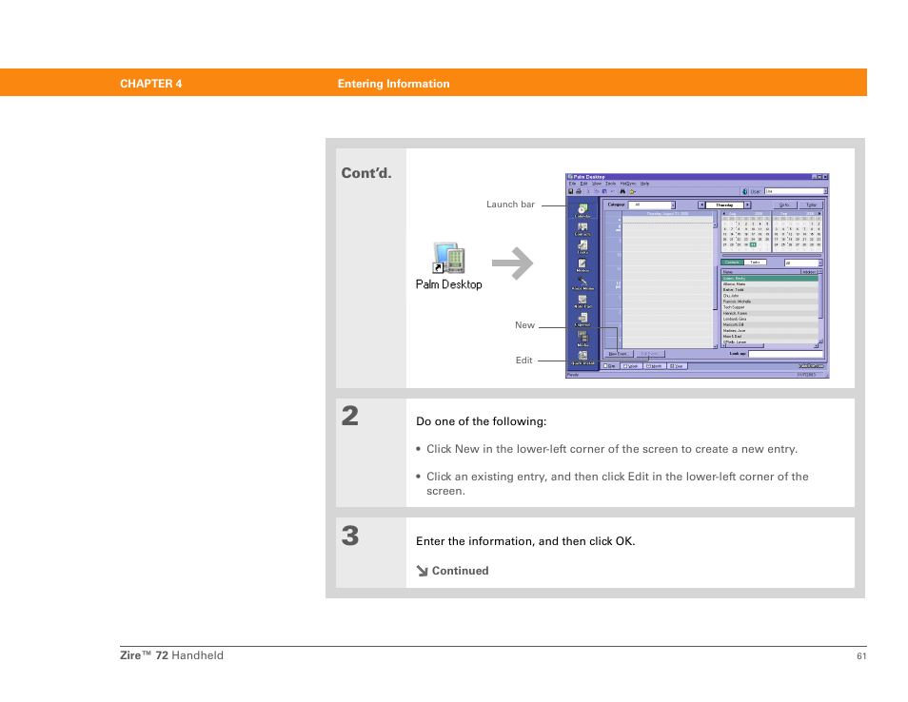Click the Look up input field
This screenshot has height=702, width=908.
(x=786, y=354)
